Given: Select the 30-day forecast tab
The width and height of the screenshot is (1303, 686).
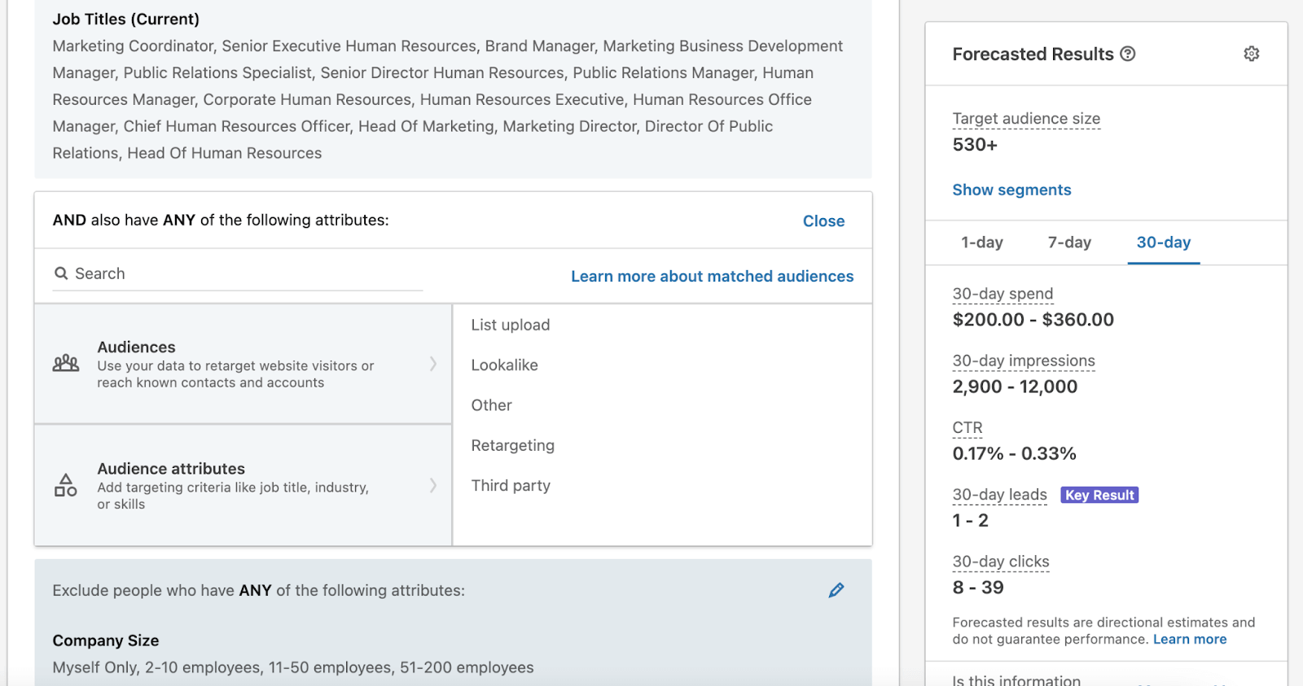Looking at the screenshot, I should (x=1164, y=243).
